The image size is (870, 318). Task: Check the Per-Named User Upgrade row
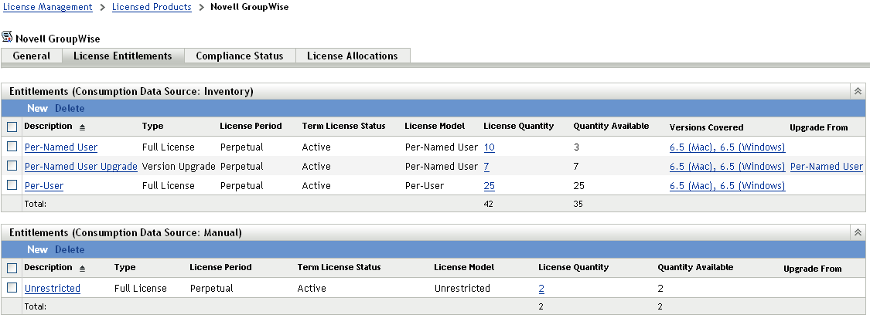pos(12,166)
